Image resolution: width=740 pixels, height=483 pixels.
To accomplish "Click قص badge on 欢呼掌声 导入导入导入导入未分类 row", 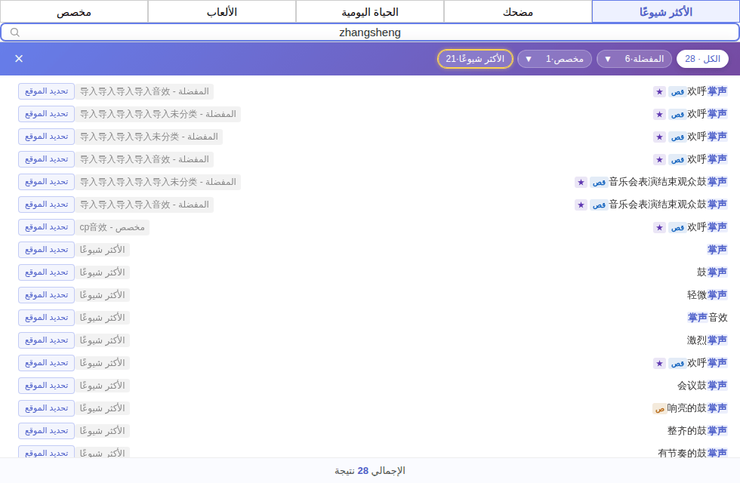I will 677,137.
